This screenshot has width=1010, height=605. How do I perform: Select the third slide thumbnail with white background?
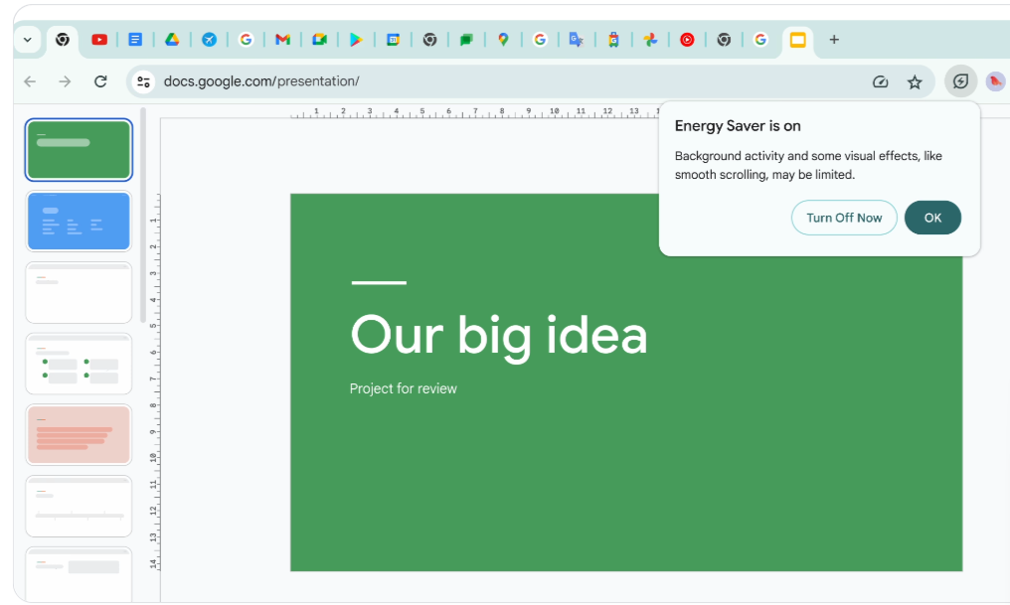[79, 292]
